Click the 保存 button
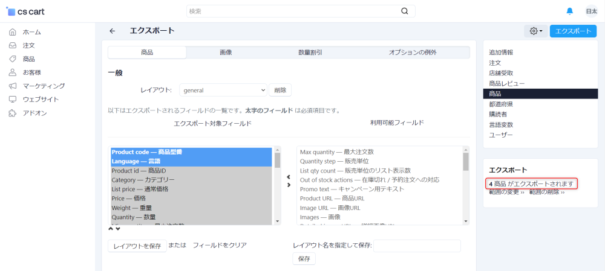605x271 pixels. click(304, 259)
